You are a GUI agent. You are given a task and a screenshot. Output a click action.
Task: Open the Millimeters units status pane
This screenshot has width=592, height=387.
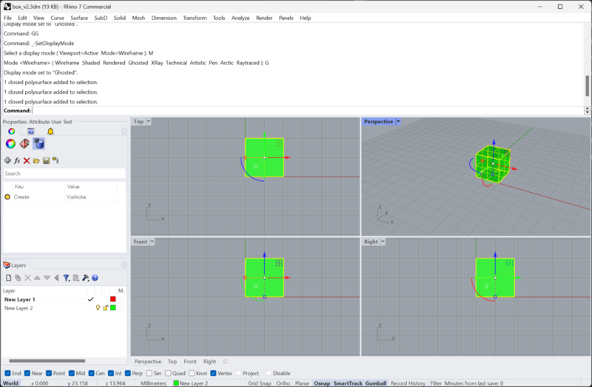click(153, 383)
